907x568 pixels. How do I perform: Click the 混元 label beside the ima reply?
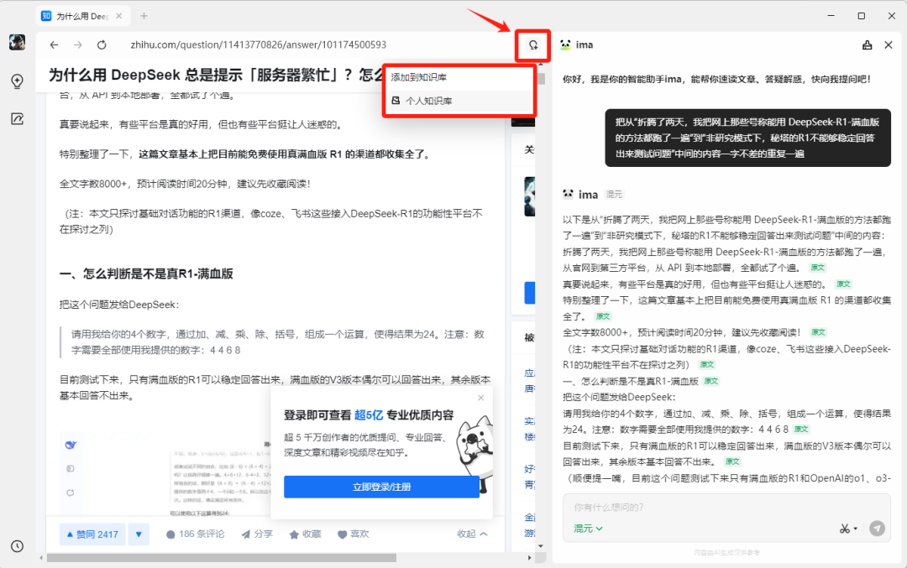(614, 195)
